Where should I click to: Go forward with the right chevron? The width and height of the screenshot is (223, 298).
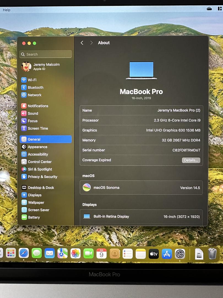coord(91,43)
